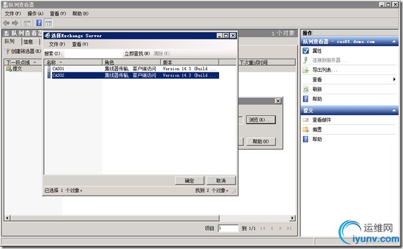Screen dimensions: 403x249
Task: Click 帮助 icon under 提交 section
Action: click(x=305, y=139)
